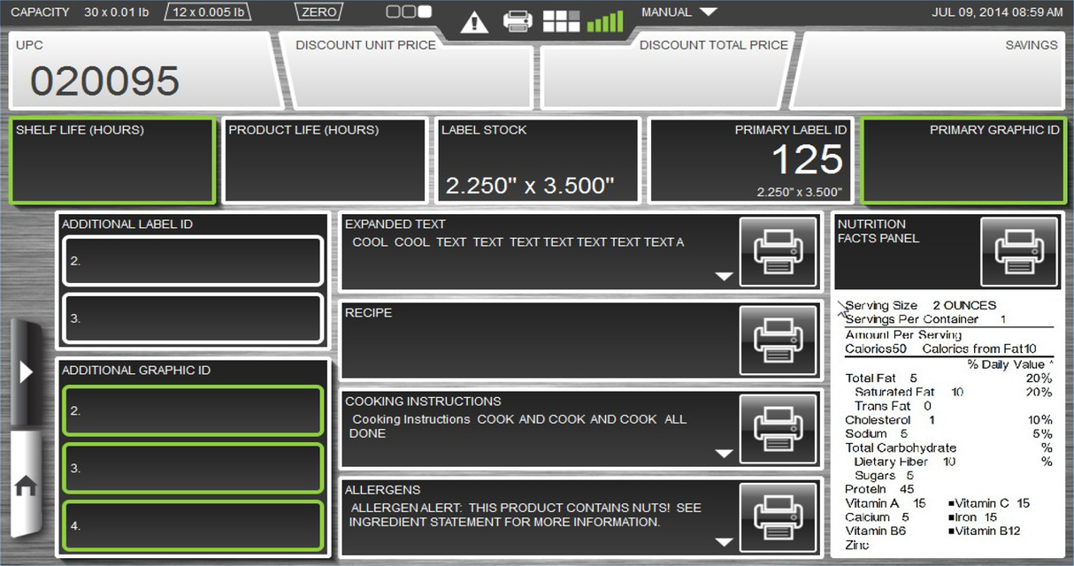Click the green signal strength bars
This screenshot has width=1074, height=566.
[x=605, y=19]
